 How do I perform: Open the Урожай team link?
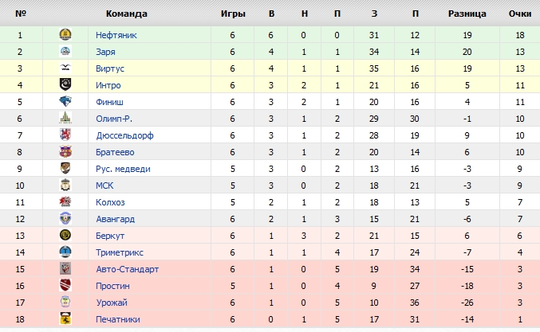pyautogui.click(x=111, y=303)
